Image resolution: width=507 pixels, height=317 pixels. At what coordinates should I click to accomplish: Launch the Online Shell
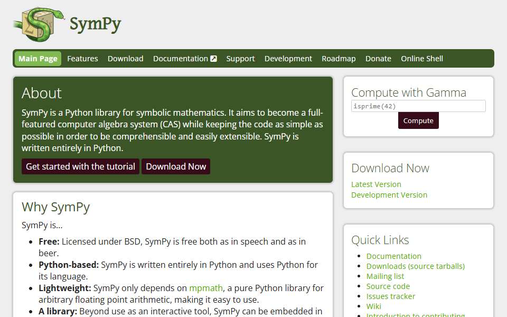tap(422, 59)
